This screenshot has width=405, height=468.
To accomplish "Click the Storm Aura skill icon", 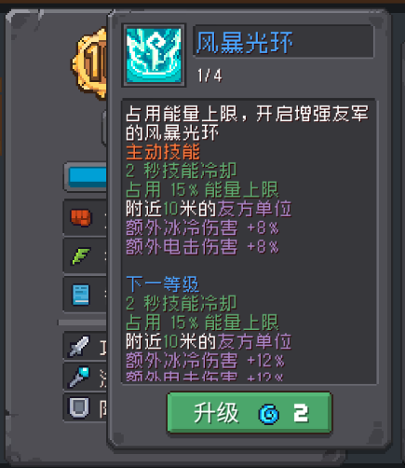I will point(154,55).
